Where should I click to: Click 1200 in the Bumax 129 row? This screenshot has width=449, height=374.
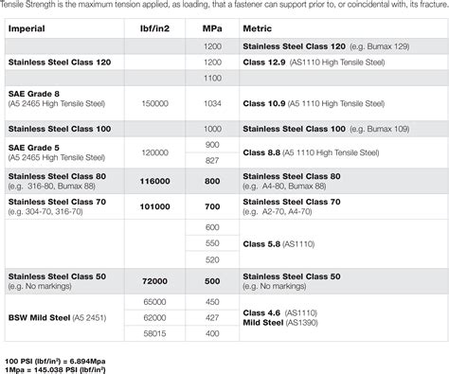(212, 46)
